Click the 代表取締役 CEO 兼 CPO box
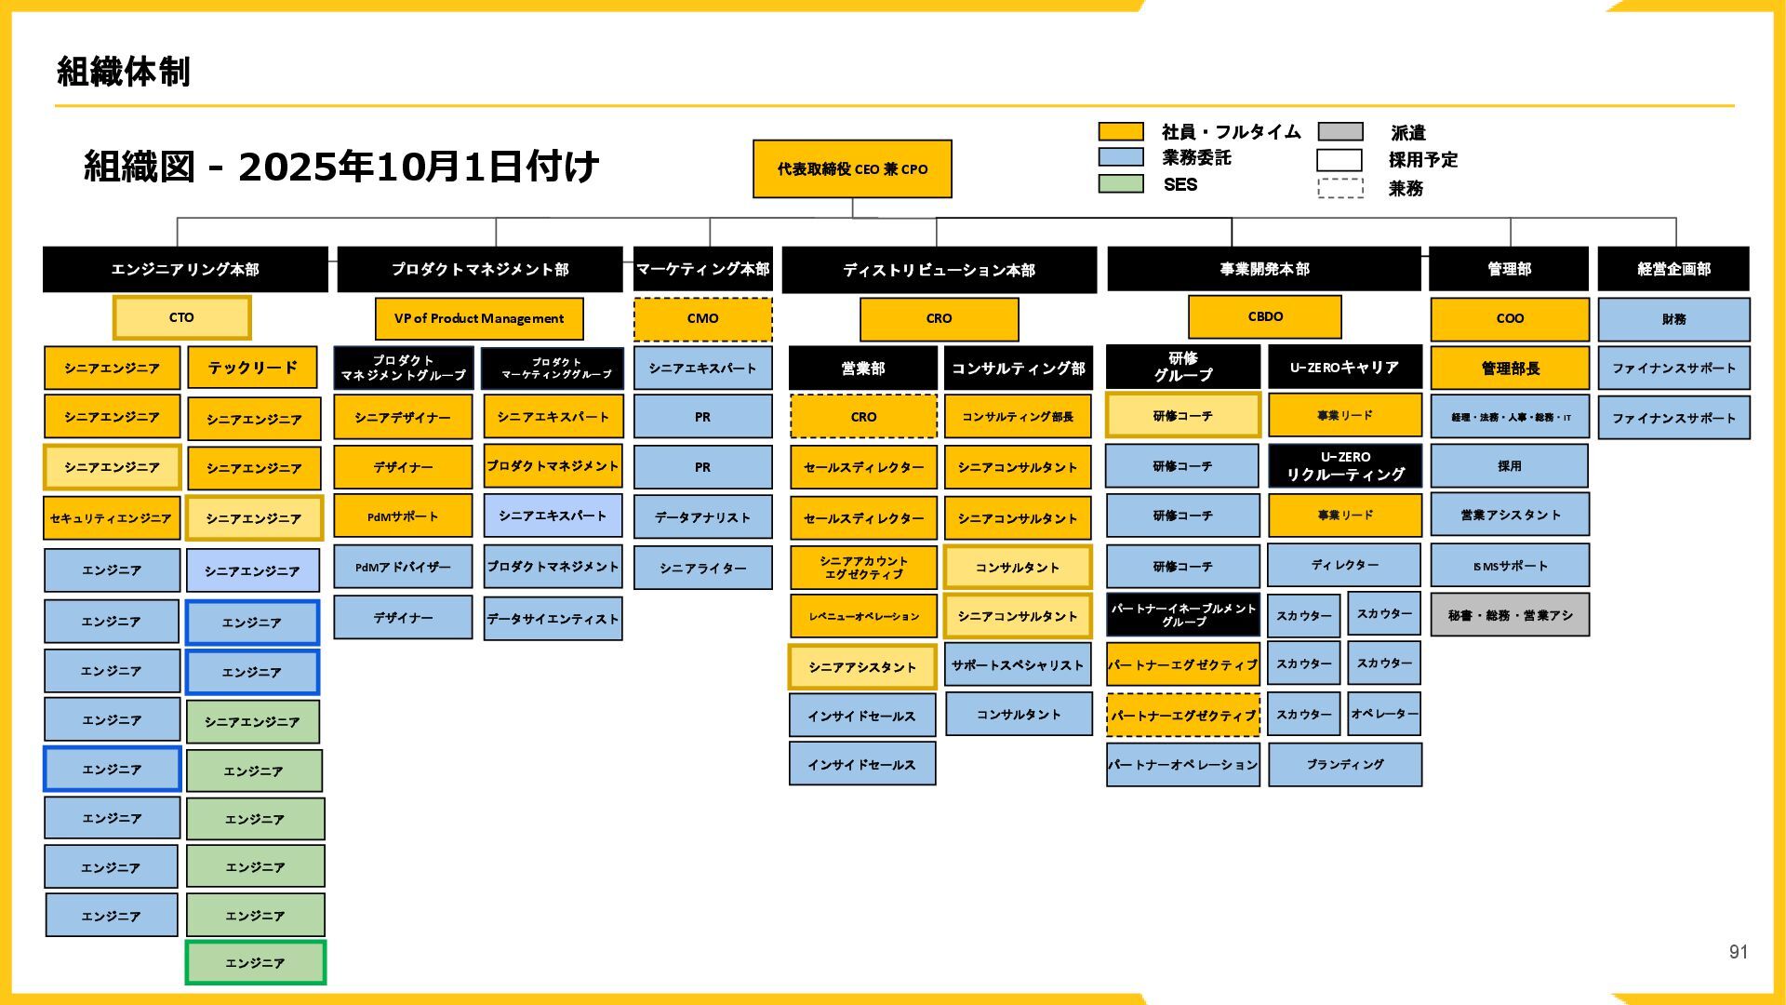 [852, 169]
